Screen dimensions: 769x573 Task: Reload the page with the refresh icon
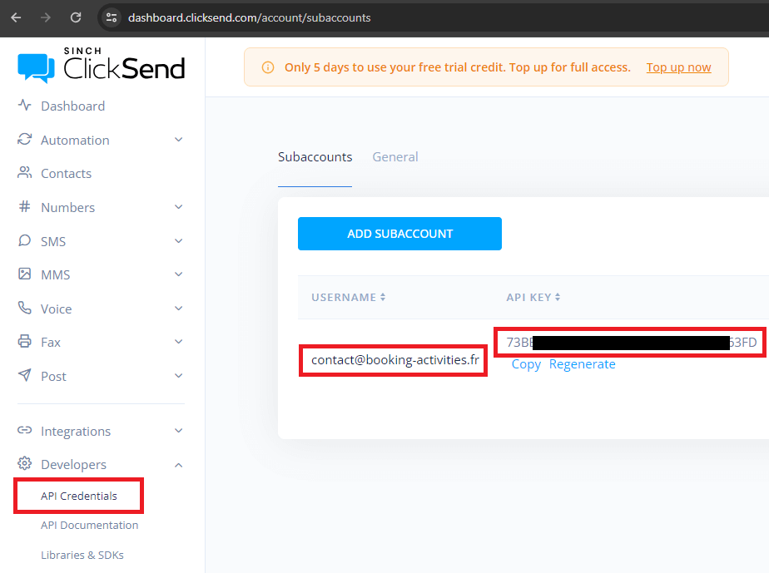point(76,17)
